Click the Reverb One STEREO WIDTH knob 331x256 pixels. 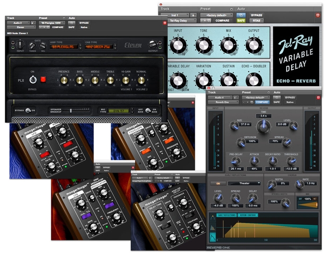(x=285, y=203)
